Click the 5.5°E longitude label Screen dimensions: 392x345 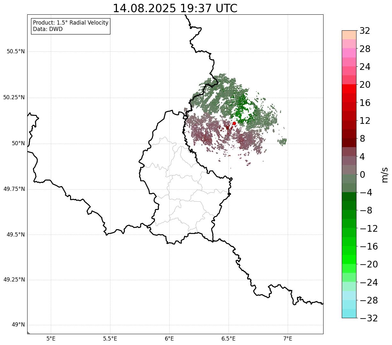[110, 339]
